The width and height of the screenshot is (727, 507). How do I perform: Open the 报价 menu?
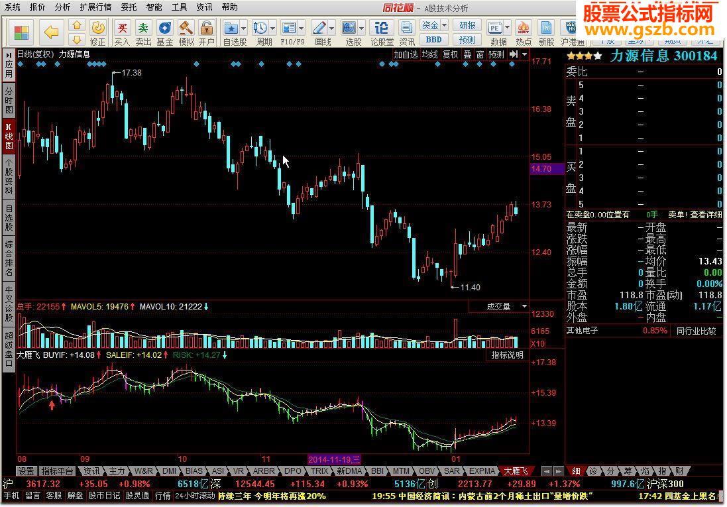[x=37, y=7]
